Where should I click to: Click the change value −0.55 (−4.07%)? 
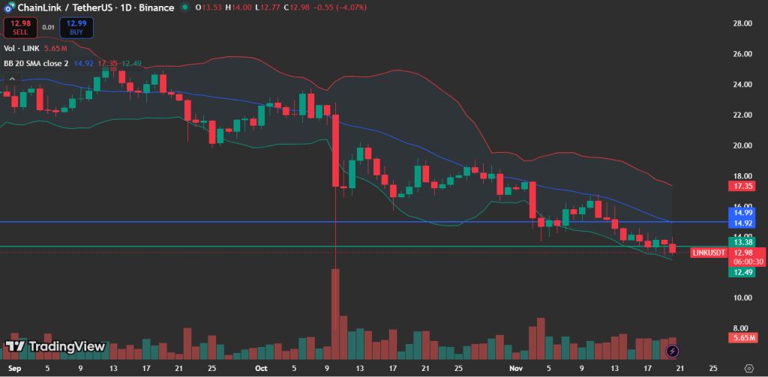(x=340, y=7)
